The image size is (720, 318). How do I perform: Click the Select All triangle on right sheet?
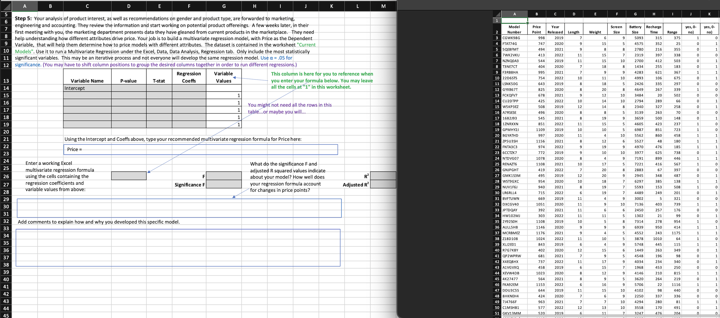pos(498,14)
